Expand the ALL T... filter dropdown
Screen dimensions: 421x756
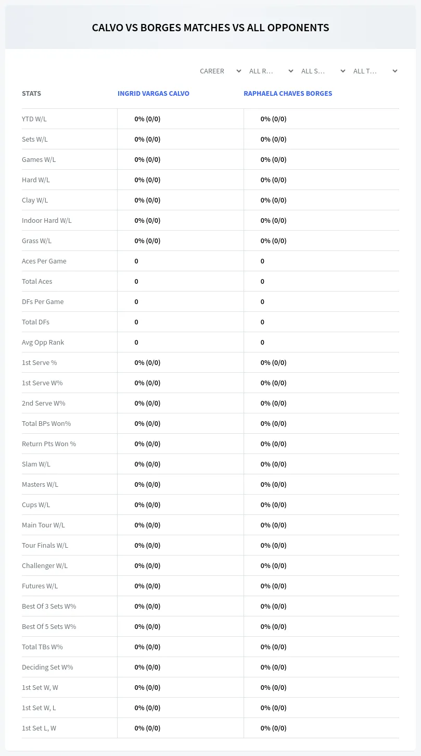(374, 71)
